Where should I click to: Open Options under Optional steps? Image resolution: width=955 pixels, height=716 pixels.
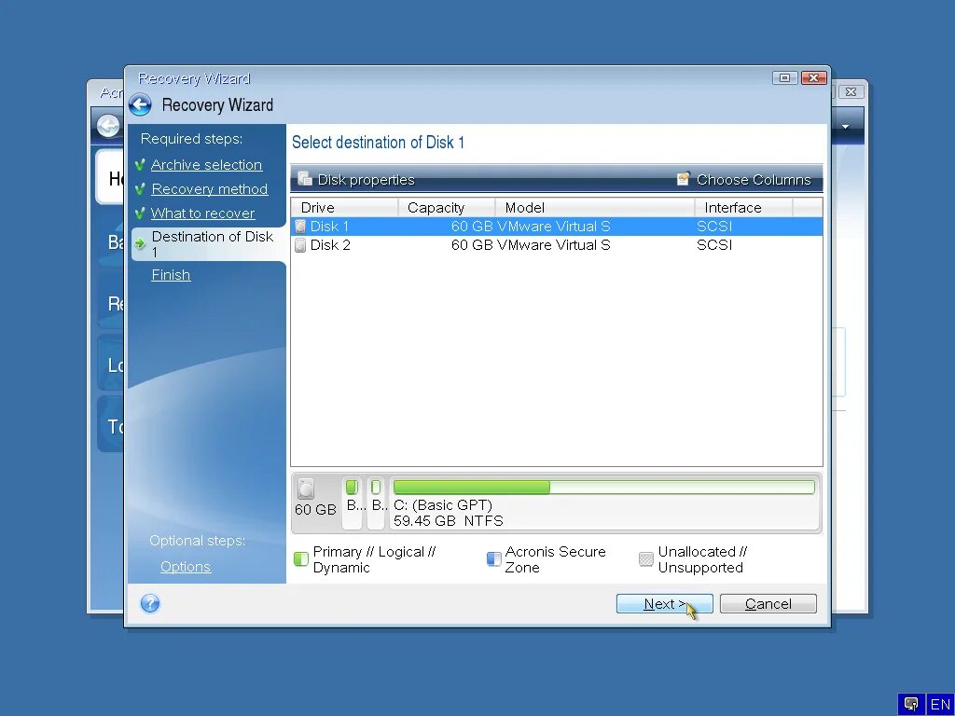coord(186,567)
